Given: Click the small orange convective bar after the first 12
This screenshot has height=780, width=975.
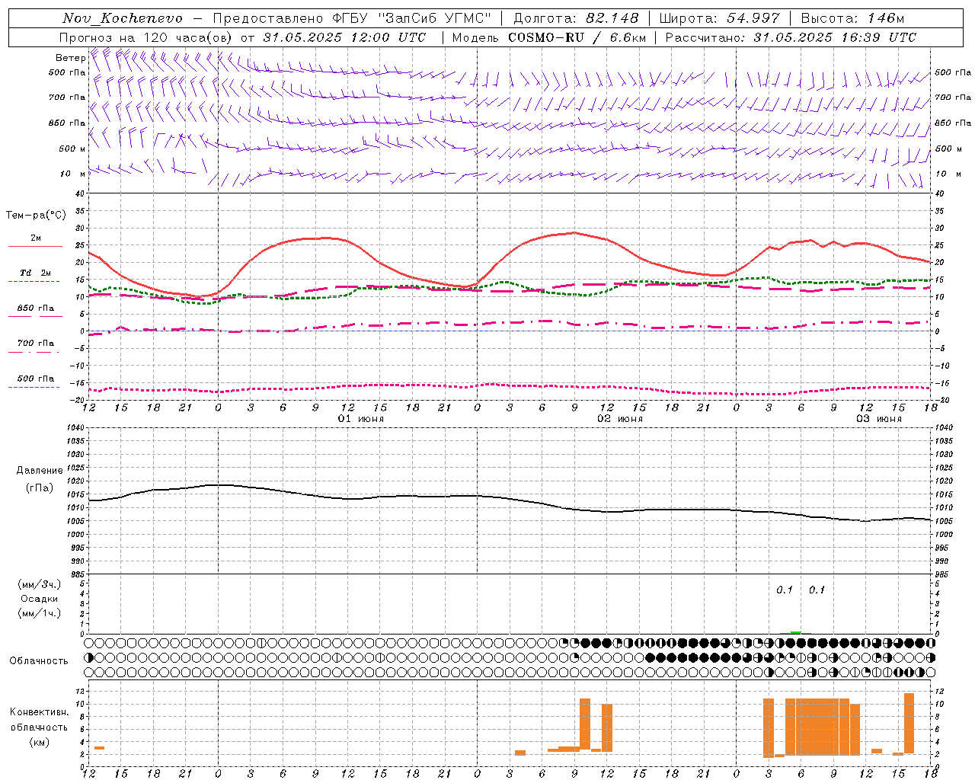Looking at the screenshot, I should pos(99,748).
